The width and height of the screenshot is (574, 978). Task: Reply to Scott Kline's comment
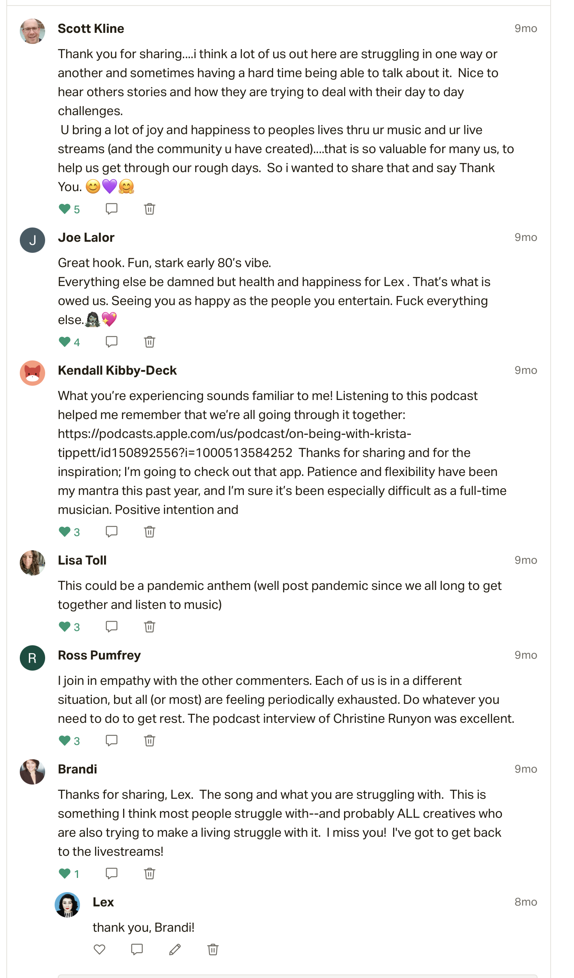point(112,209)
